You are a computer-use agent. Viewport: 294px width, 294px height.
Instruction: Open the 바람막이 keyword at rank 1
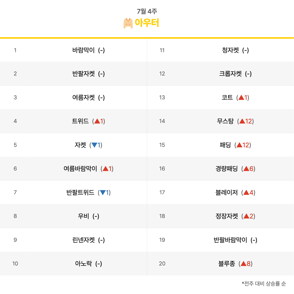[x=83, y=50]
